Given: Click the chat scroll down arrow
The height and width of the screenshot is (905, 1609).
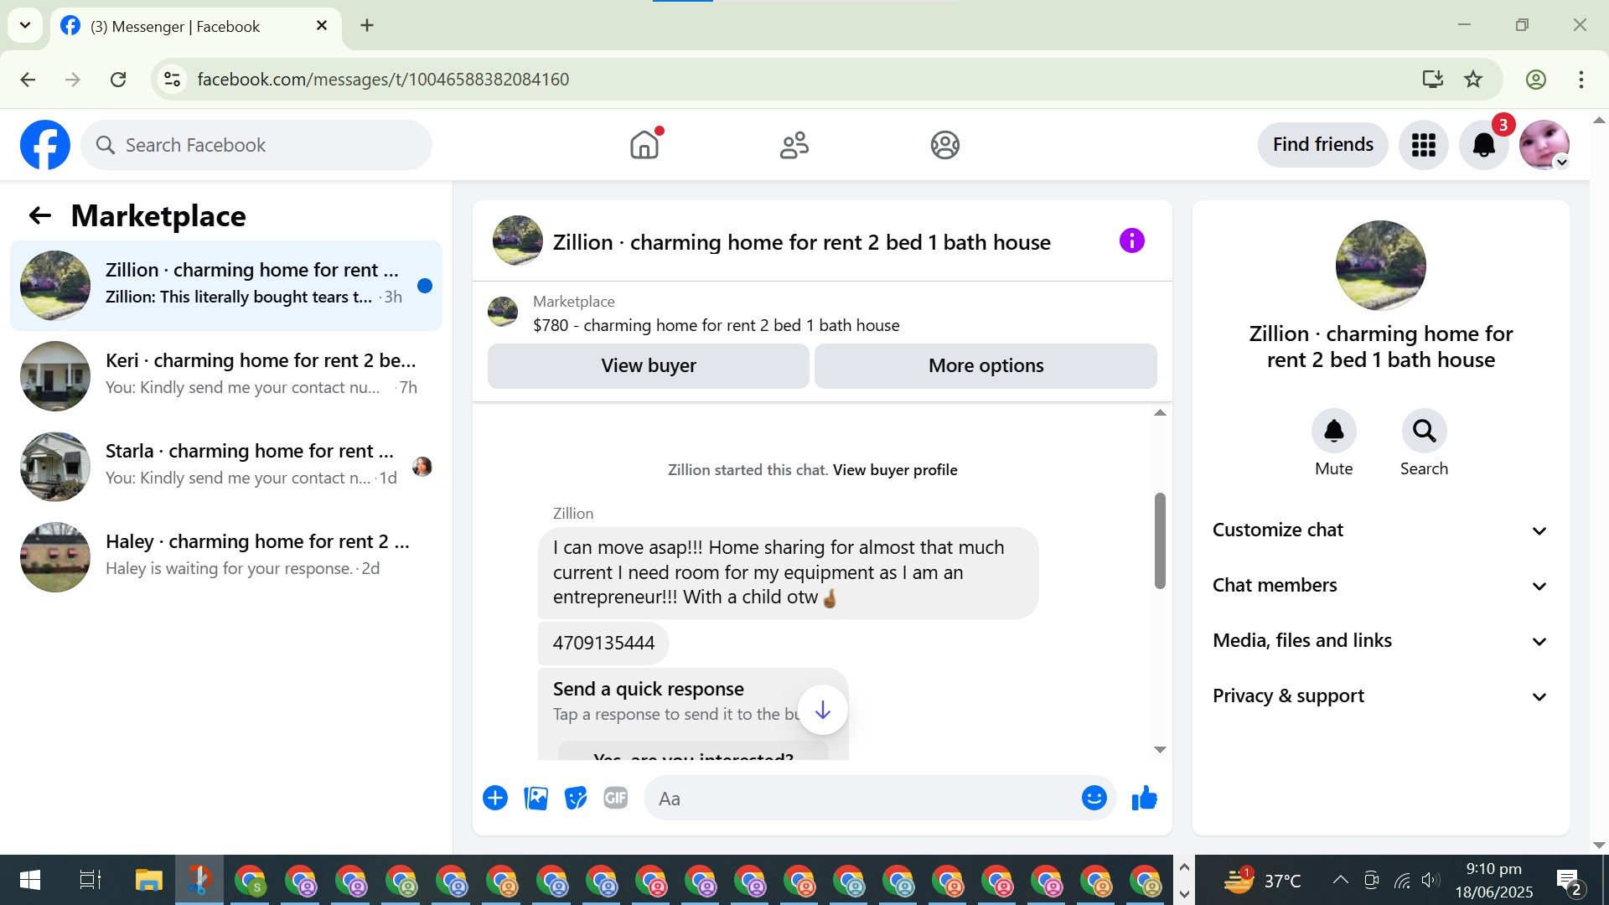Looking at the screenshot, I should 1160,750.
